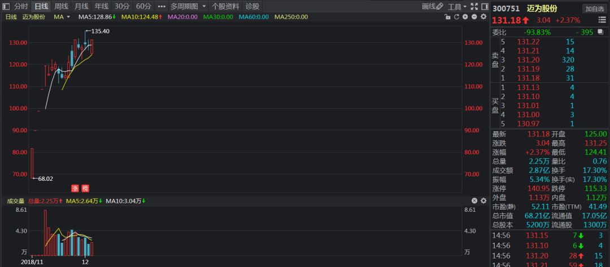
Task: Close the 成交量 volume indicator panel
Action: [x=474, y=201]
